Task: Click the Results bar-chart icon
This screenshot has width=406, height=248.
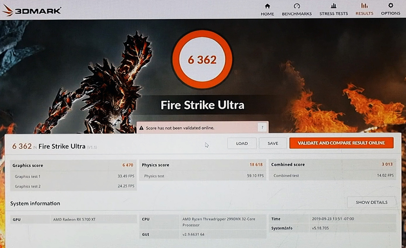Action: tap(364, 6)
